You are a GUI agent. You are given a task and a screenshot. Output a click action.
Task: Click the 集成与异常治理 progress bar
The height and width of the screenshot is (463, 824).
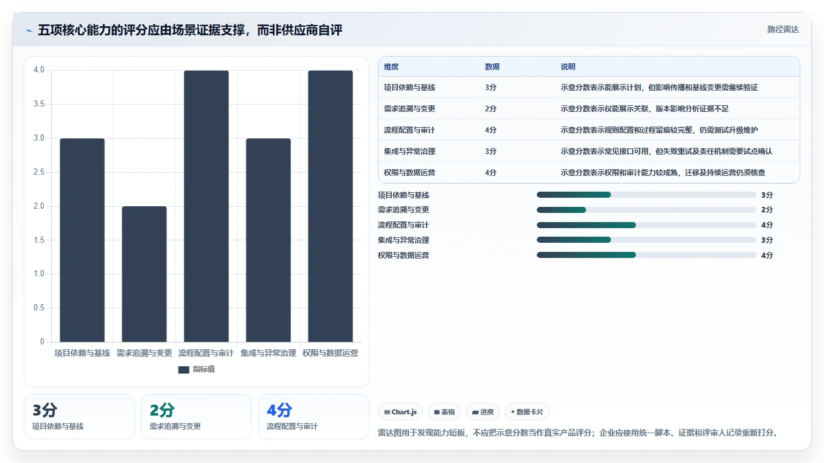coord(646,240)
